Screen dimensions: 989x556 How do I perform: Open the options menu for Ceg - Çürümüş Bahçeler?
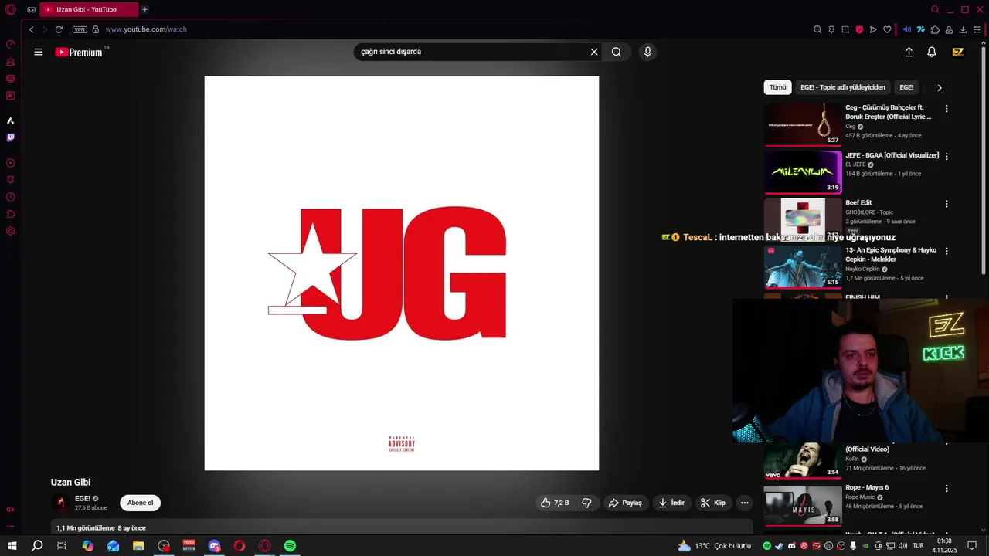(947, 109)
